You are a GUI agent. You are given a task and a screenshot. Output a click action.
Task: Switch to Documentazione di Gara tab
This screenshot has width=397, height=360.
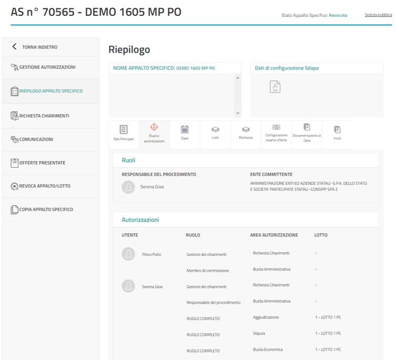307,133
